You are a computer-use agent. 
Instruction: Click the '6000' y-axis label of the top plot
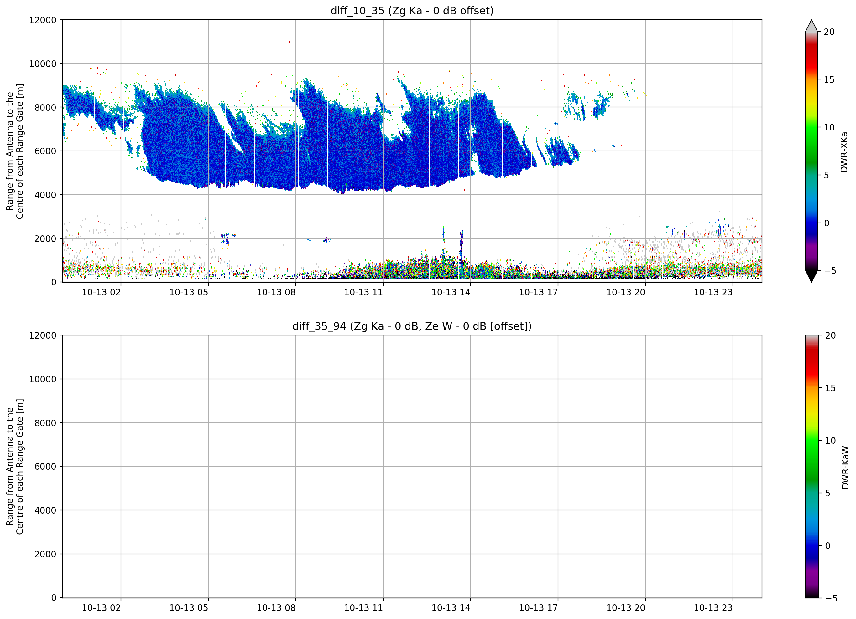point(45,151)
